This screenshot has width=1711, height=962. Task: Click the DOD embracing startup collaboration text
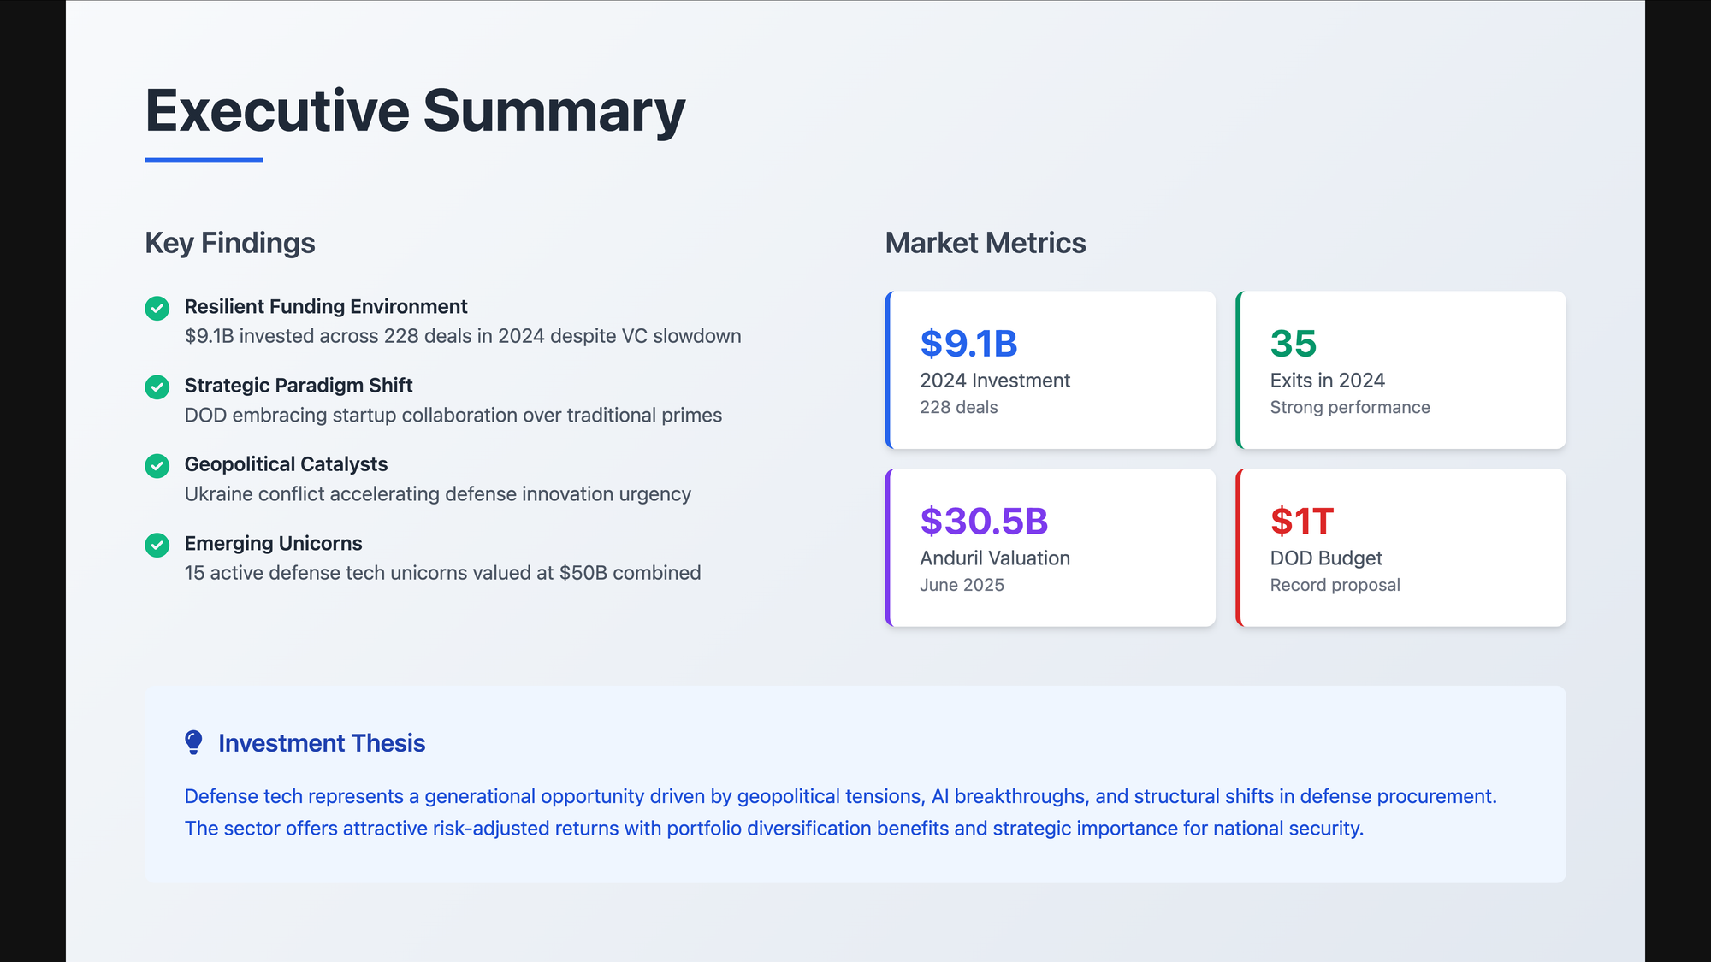click(453, 416)
